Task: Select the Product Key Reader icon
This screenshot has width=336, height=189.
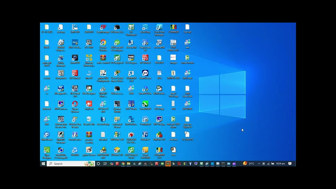Action: click(75, 122)
